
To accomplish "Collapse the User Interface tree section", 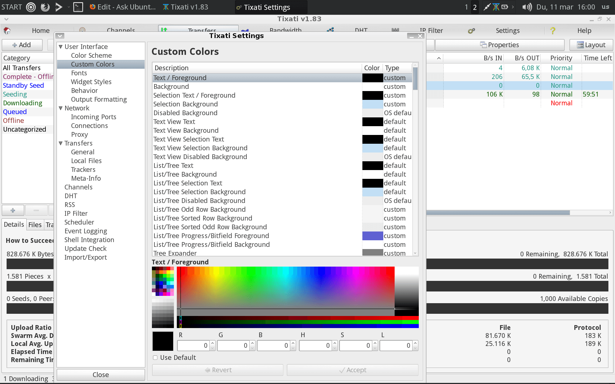I will coord(61,47).
